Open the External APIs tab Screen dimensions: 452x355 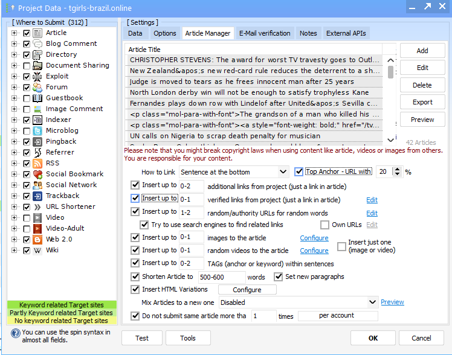[345, 33]
